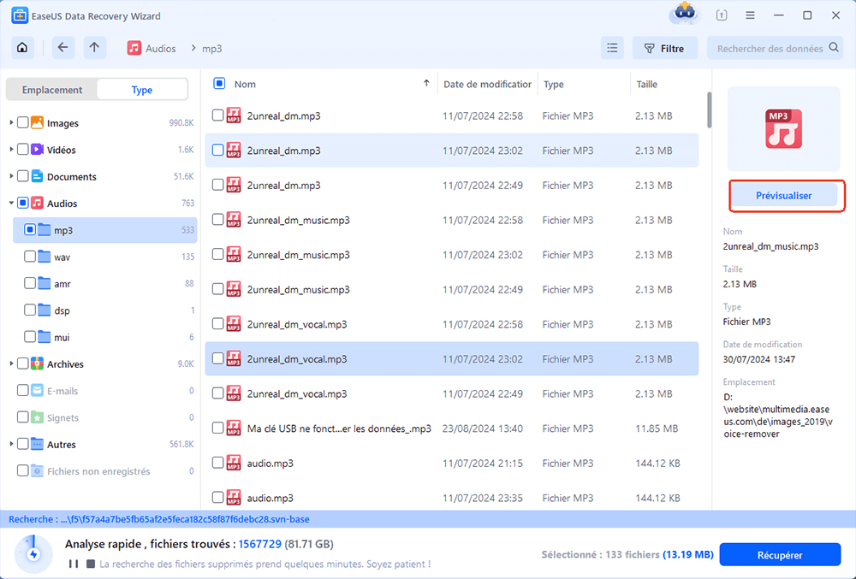
Task: Click the Rechercher des données search field
Action: [x=769, y=49]
